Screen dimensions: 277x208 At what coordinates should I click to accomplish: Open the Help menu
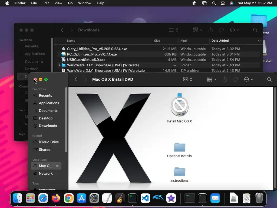101,3
